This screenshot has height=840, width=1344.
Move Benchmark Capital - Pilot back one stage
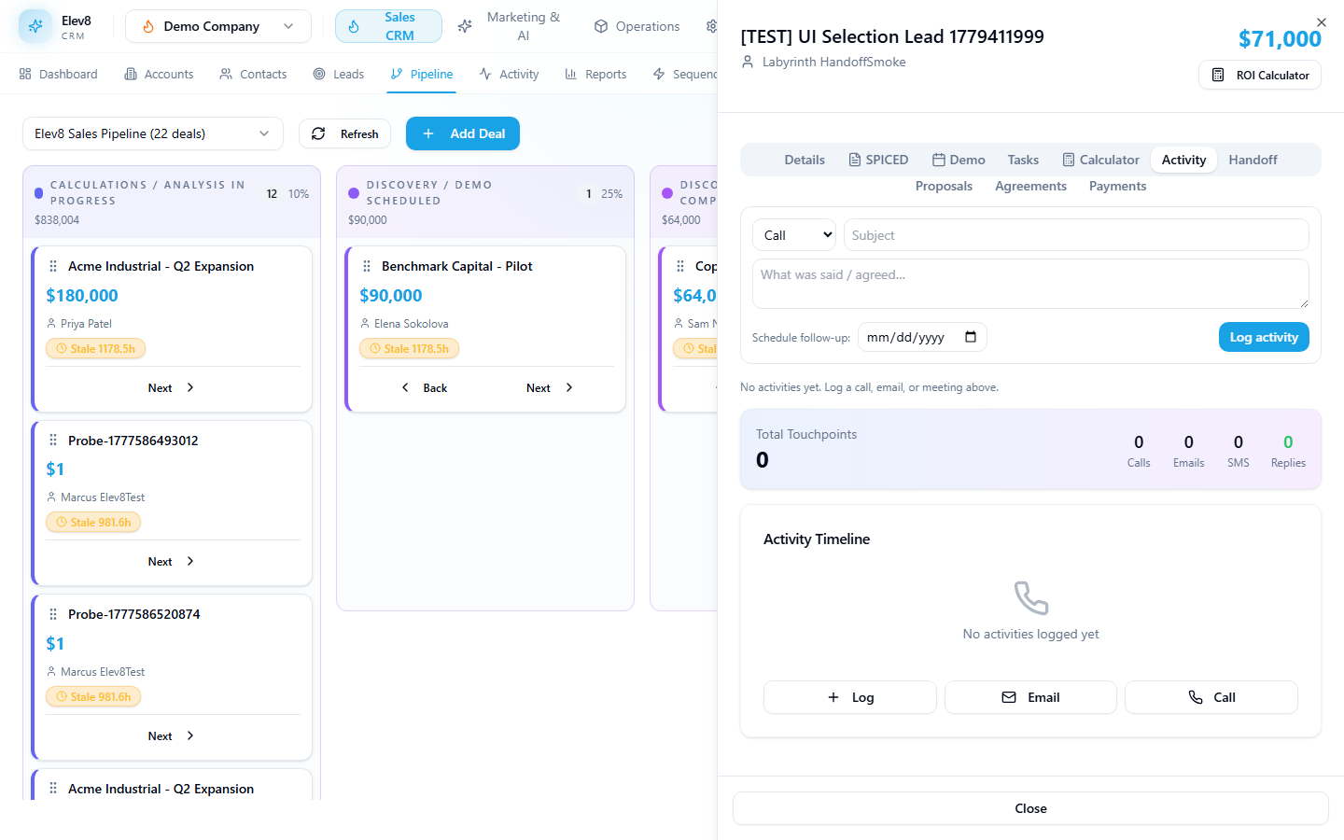[x=424, y=387]
